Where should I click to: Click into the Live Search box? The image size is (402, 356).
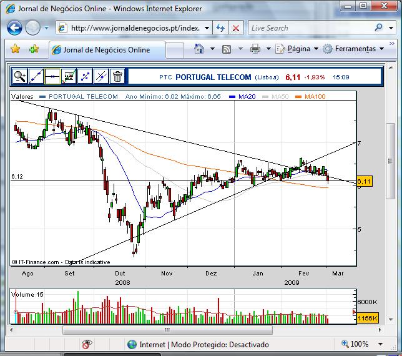311,27
